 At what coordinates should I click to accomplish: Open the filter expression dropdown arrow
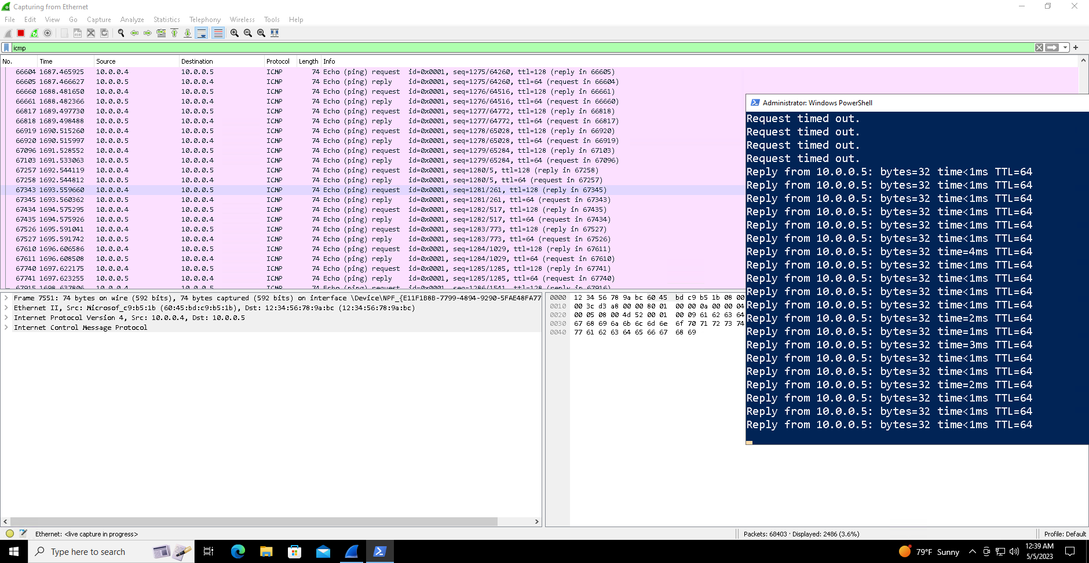[1066, 47]
